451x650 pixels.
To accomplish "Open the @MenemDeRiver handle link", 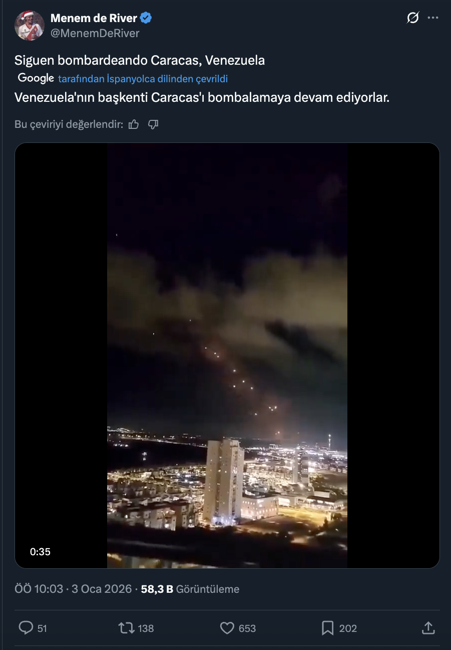I will pos(95,33).
